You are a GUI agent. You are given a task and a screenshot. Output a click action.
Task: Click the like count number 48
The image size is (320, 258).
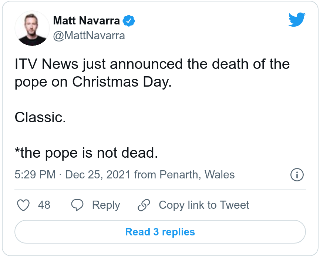44,205
